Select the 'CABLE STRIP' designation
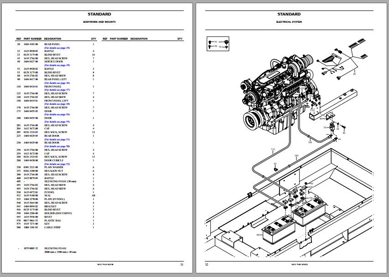 click(x=52, y=227)
